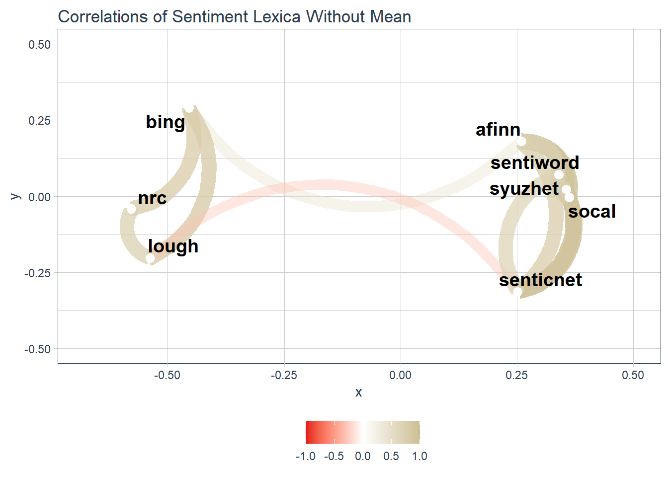Click the 'syuzhet' text label
The width and height of the screenshot is (668, 477).
[524, 189]
